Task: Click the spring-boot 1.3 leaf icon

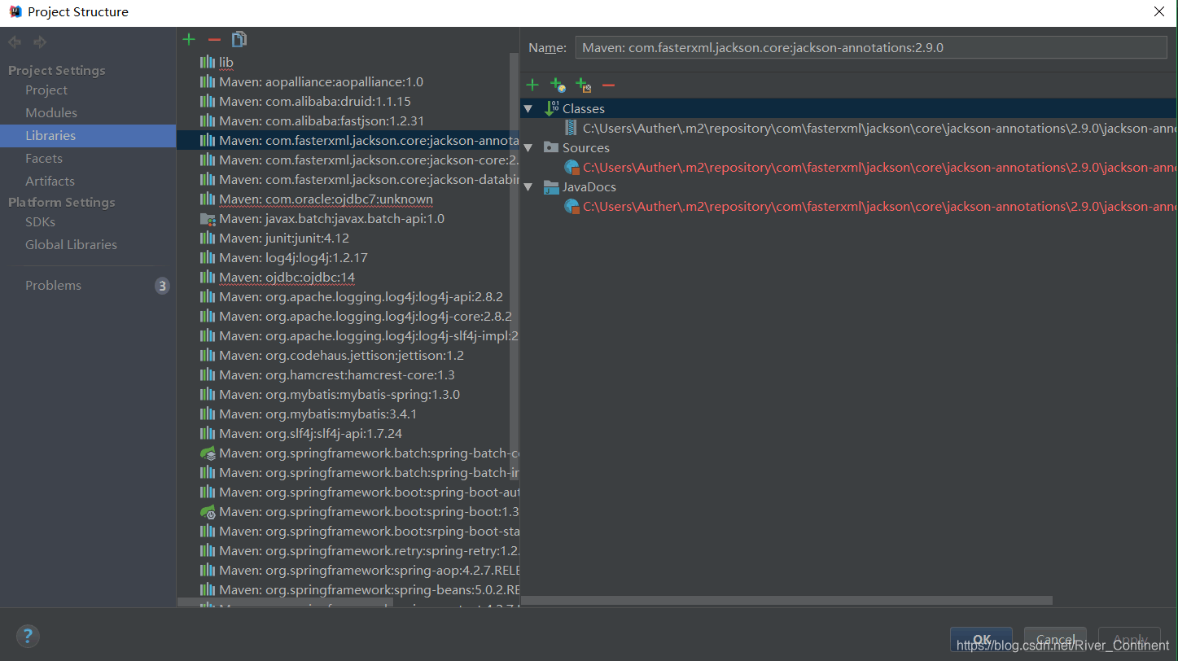Action: [x=208, y=511]
